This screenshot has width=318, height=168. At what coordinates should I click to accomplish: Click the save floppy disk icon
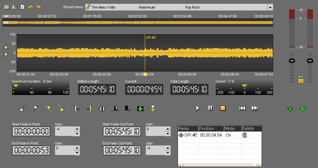6,7
